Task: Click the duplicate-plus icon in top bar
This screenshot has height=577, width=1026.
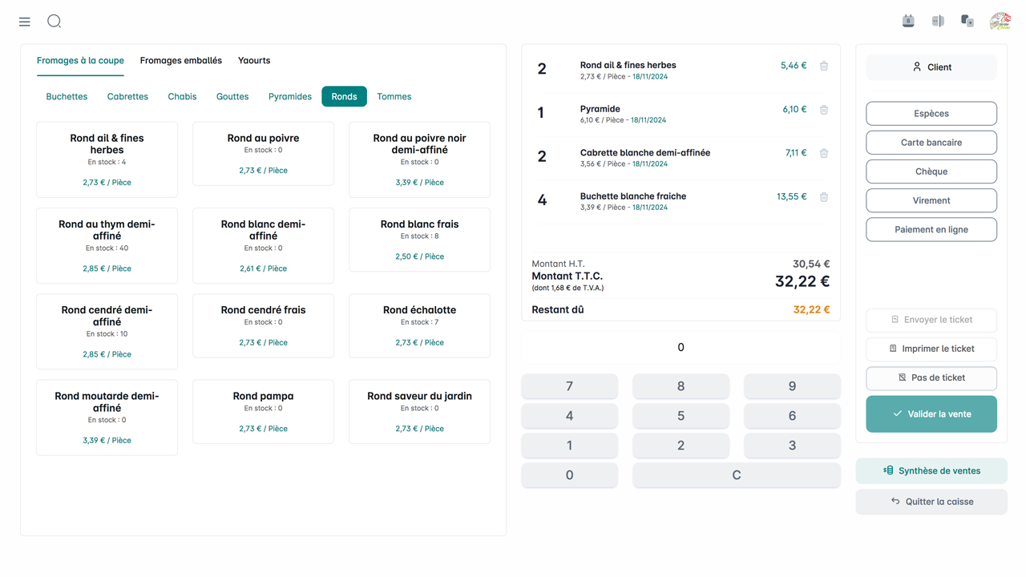Action: click(x=967, y=22)
